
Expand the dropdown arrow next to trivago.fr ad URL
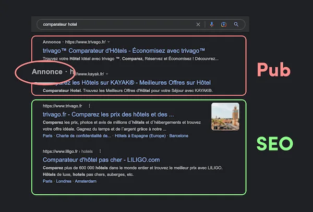click(x=109, y=42)
